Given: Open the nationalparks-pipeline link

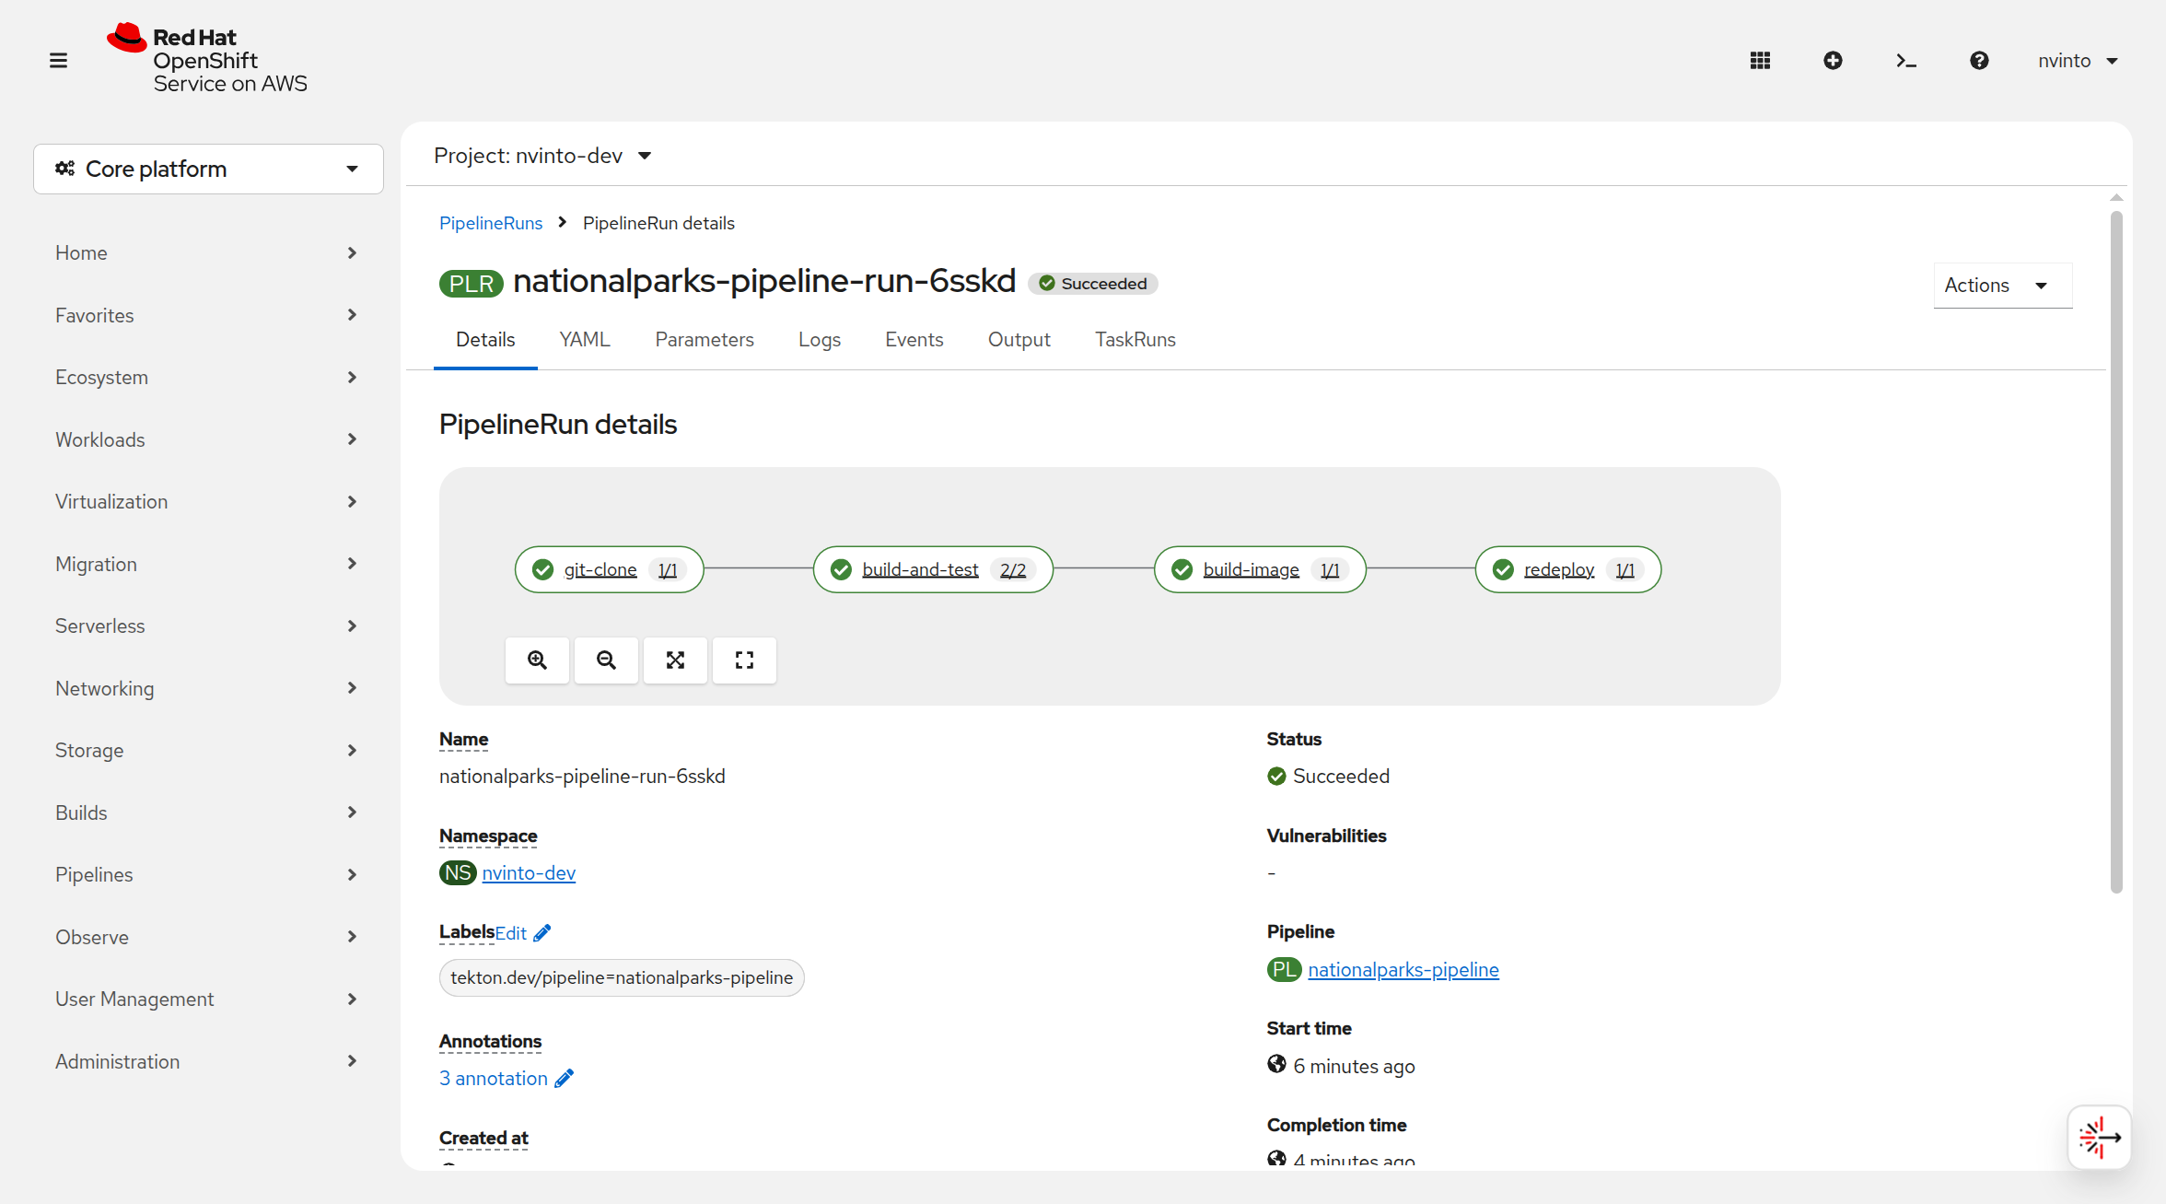Looking at the screenshot, I should (x=1403, y=969).
